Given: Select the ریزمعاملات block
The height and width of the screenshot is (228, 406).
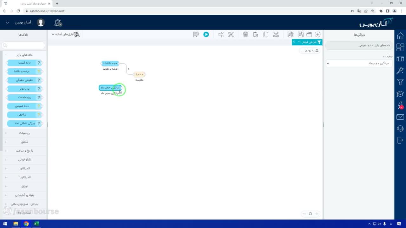Looking at the screenshot, I should (x=24, y=97).
